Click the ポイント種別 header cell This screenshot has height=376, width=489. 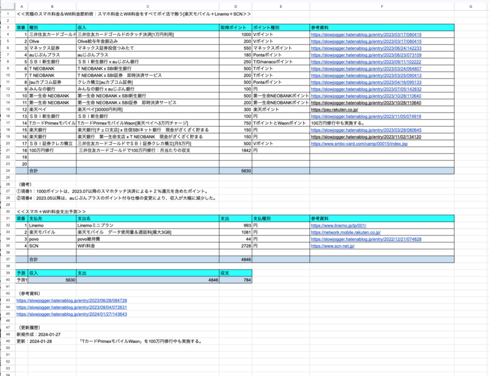tap(281, 28)
